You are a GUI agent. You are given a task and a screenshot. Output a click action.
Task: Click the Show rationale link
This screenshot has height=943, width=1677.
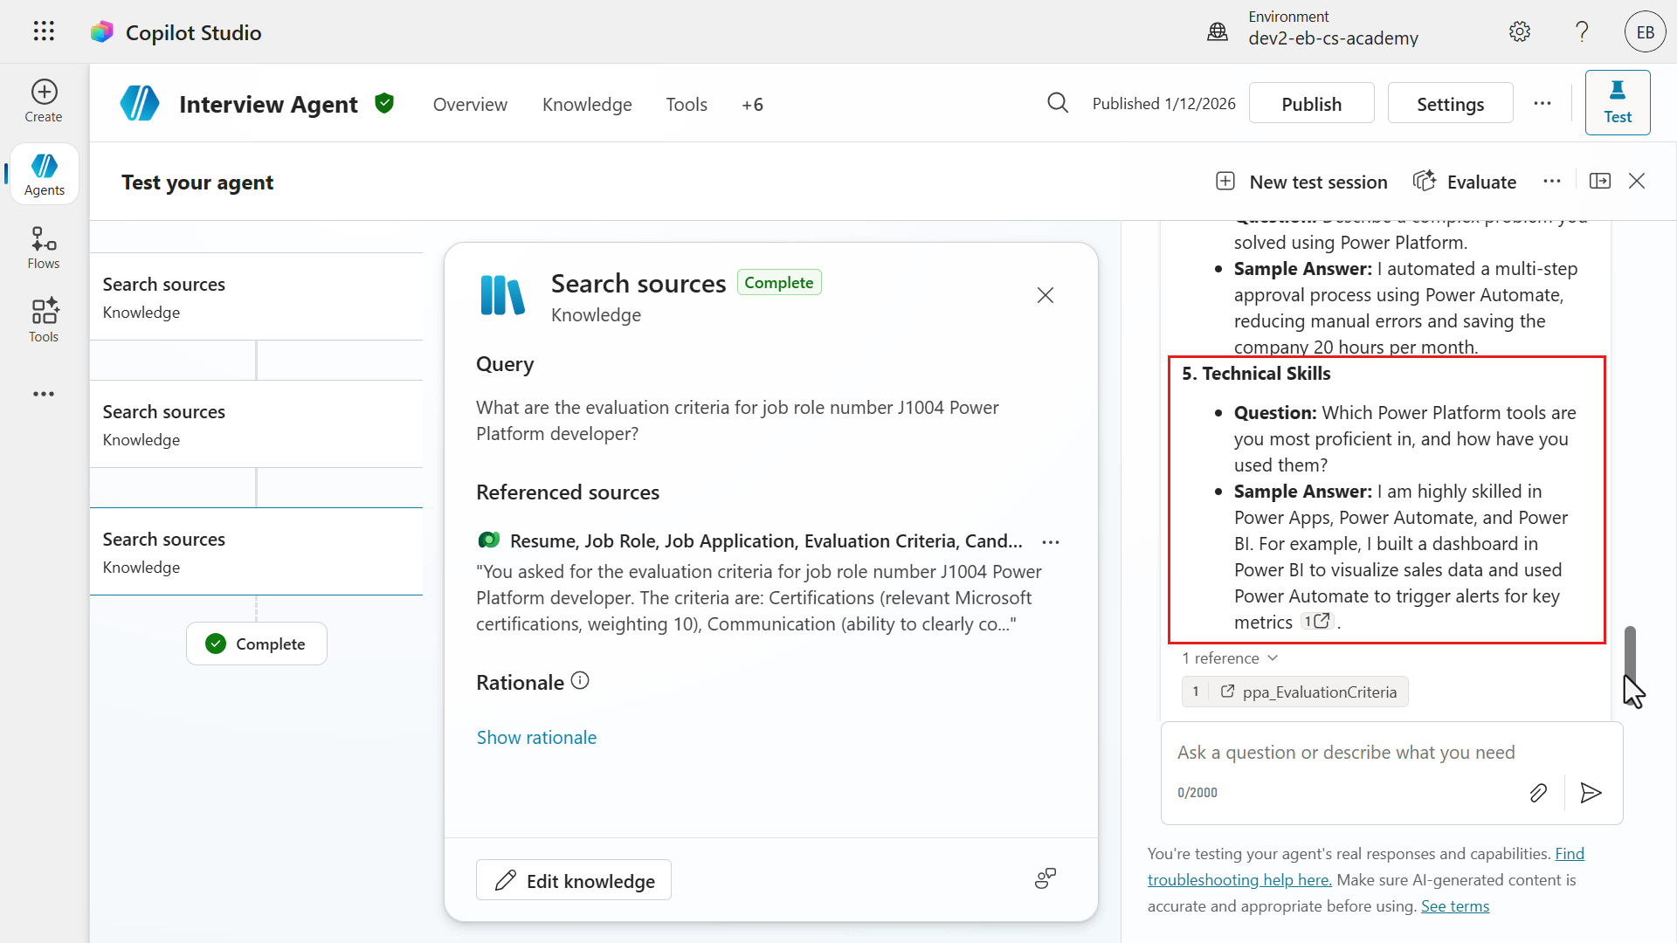[x=536, y=738]
